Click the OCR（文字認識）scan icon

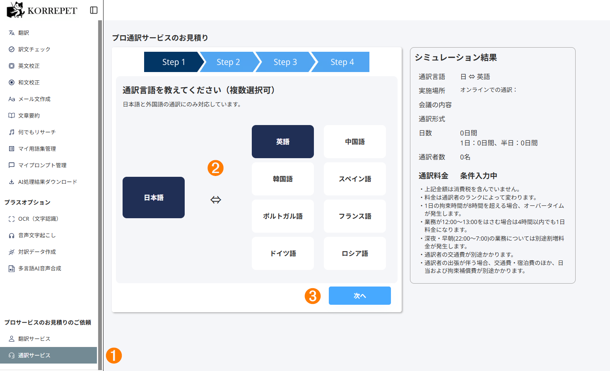coord(12,219)
